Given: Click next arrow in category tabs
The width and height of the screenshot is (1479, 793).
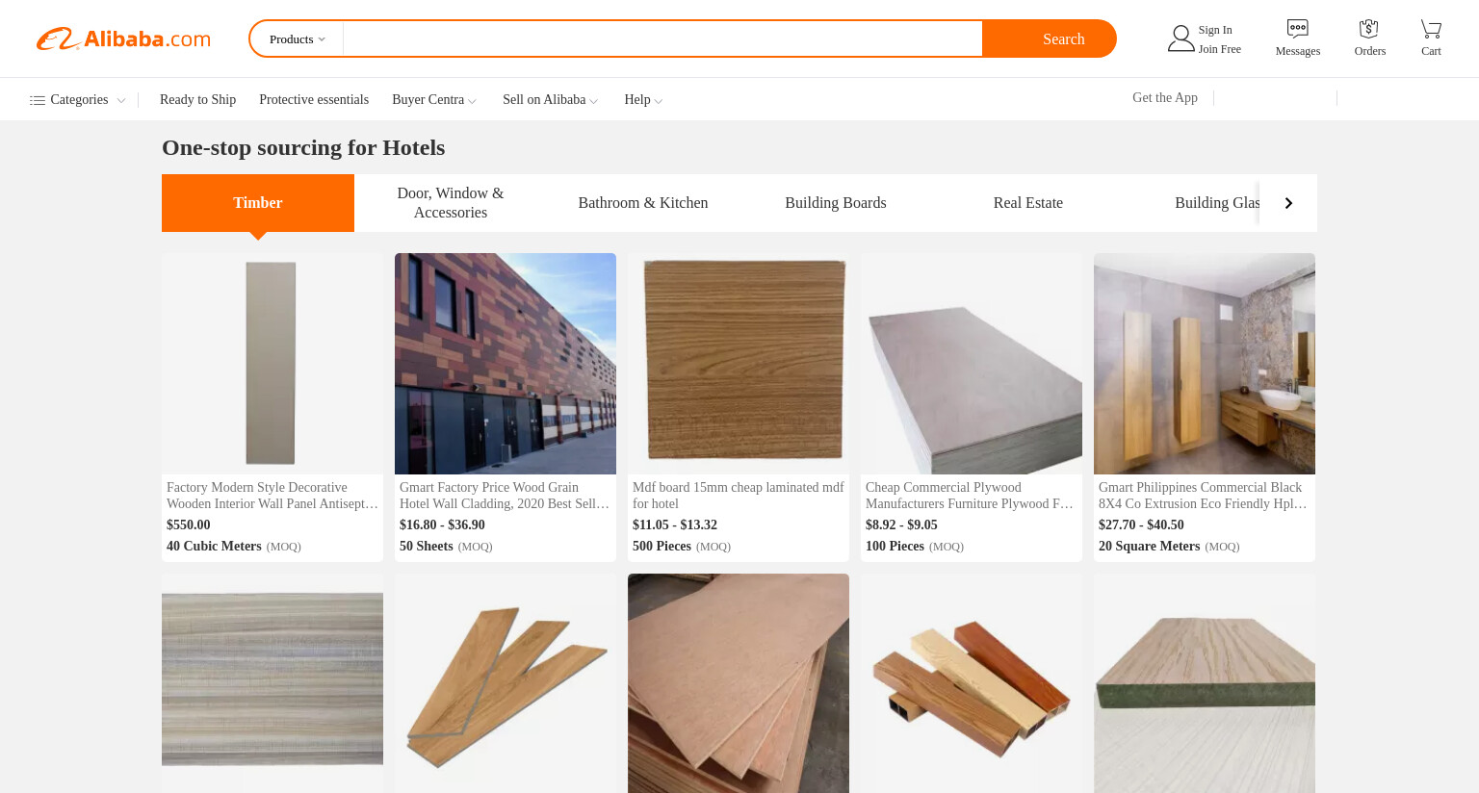Looking at the screenshot, I should 1288,203.
